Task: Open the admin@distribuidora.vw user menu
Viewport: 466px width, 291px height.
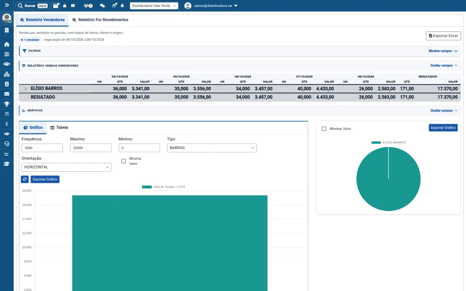Action: 211,6
